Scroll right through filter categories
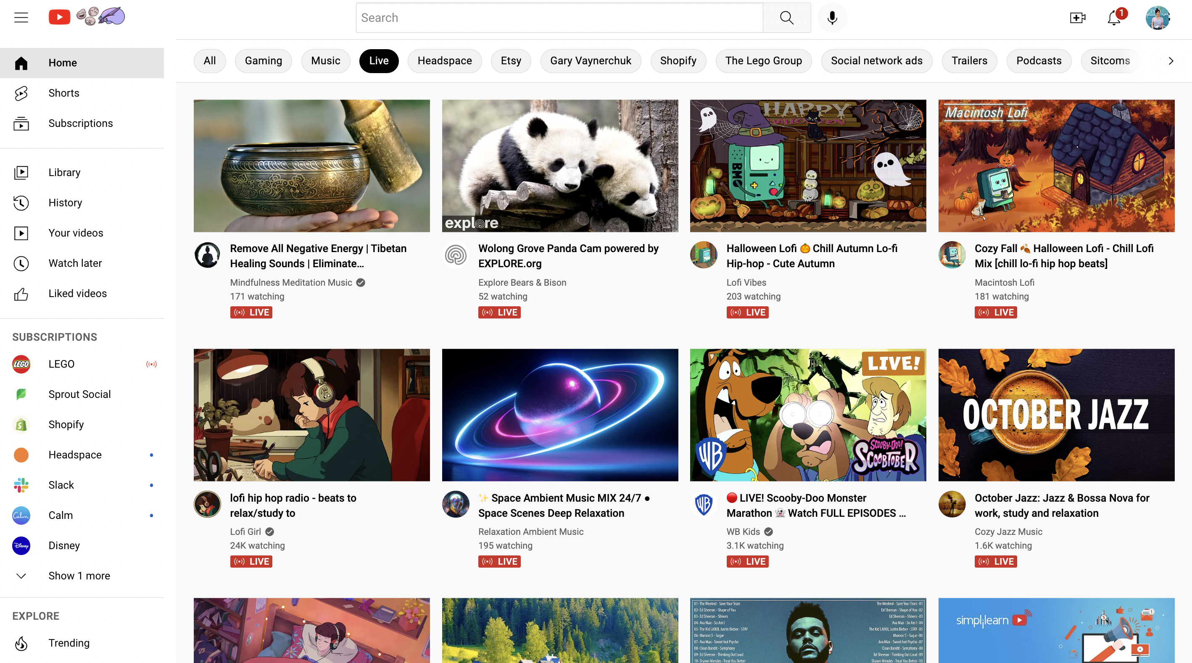This screenshot has width=1192, height=663. pos(1169,61)
